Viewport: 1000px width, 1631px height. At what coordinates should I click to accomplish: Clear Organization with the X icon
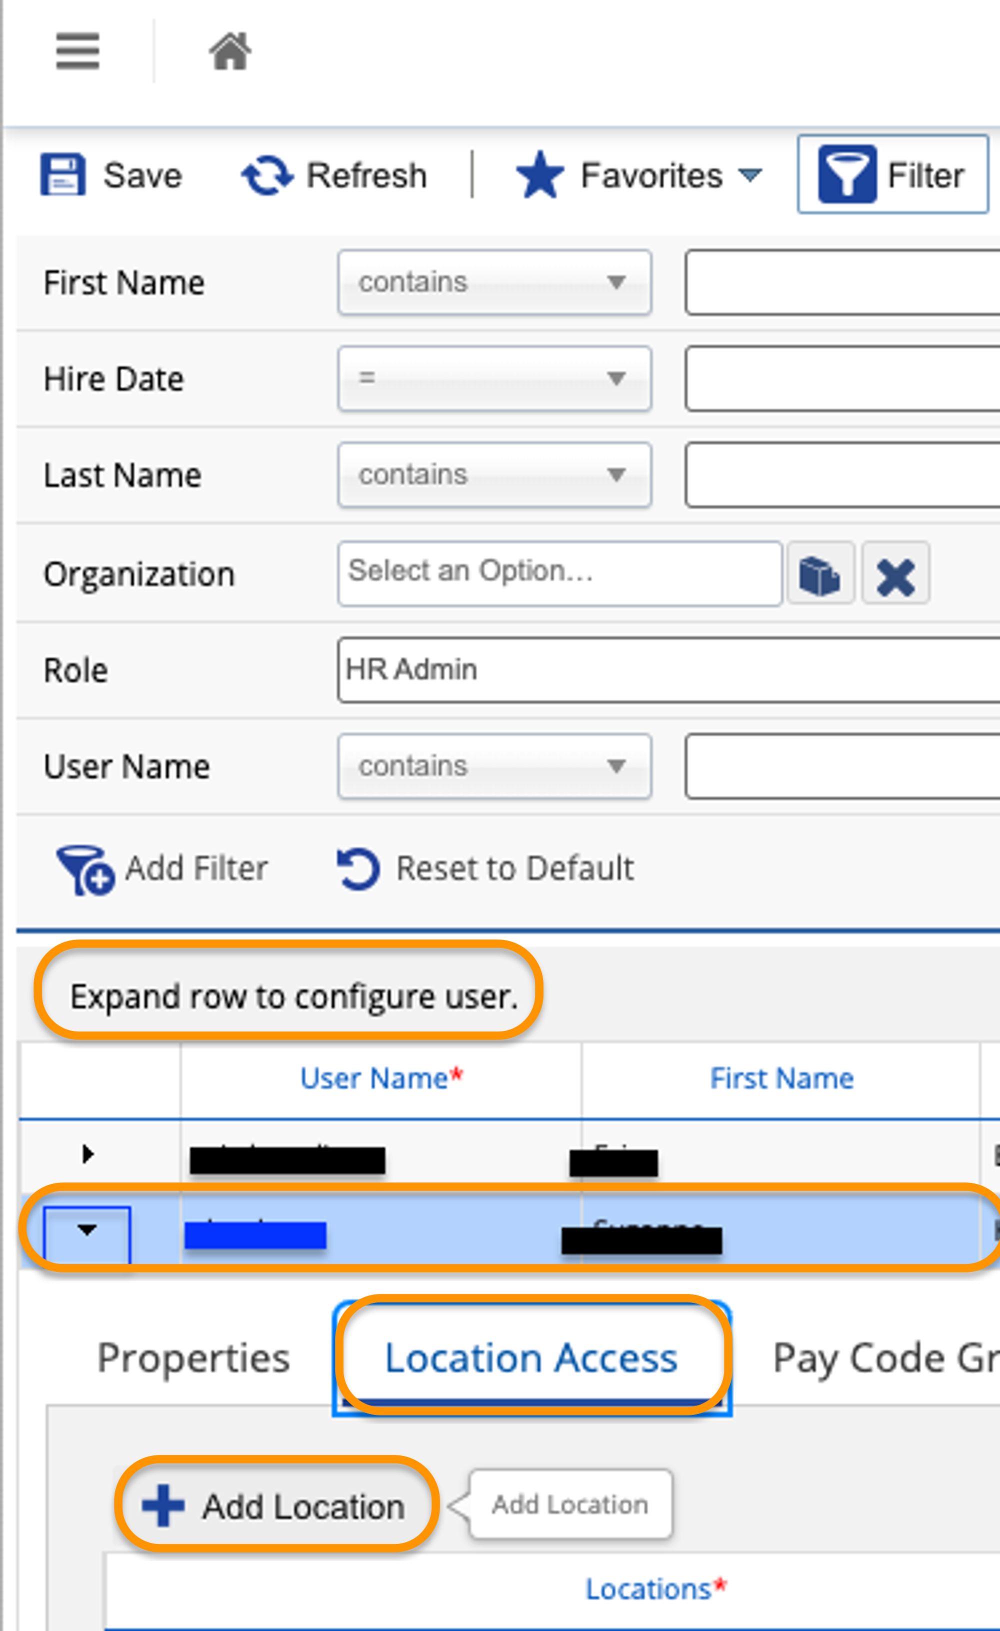click(895, 574)
